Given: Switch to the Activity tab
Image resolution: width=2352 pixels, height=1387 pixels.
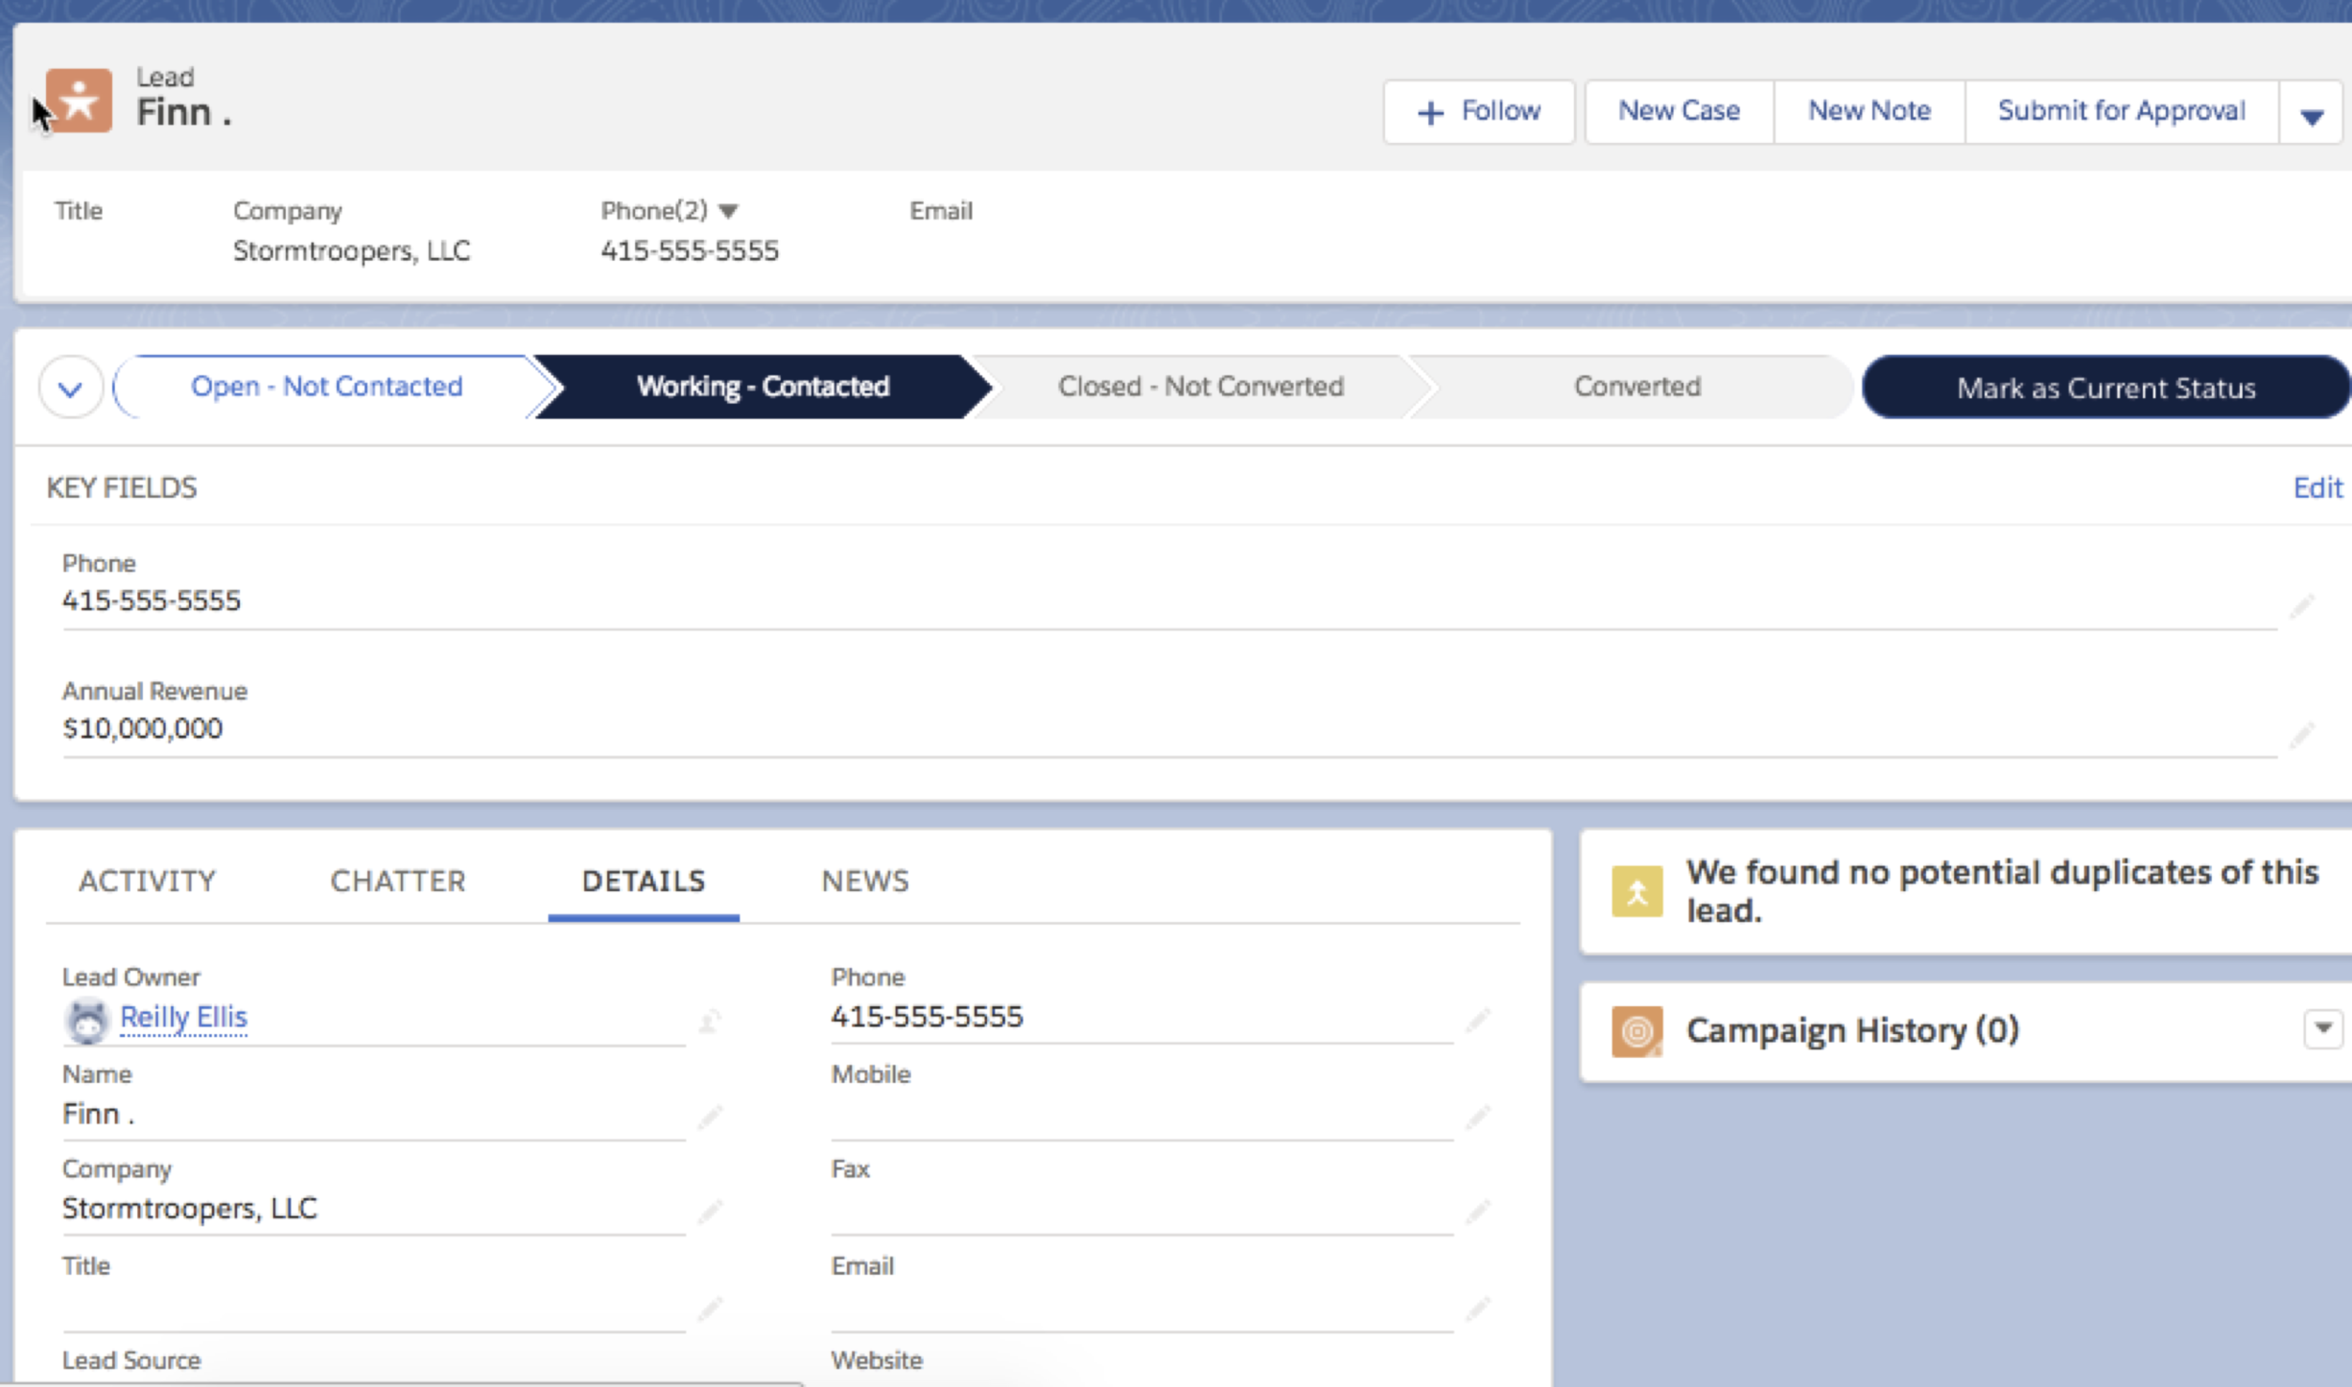Looking at the screenshot, I should pyautogui.click(x=148, y=881).
